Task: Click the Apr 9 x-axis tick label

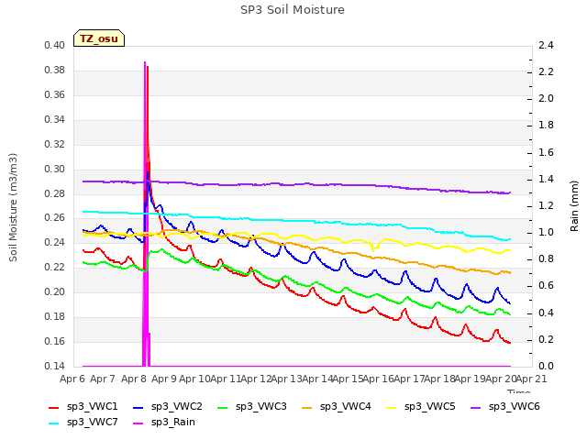Action: pyautogui.click(x=164, y=379)
